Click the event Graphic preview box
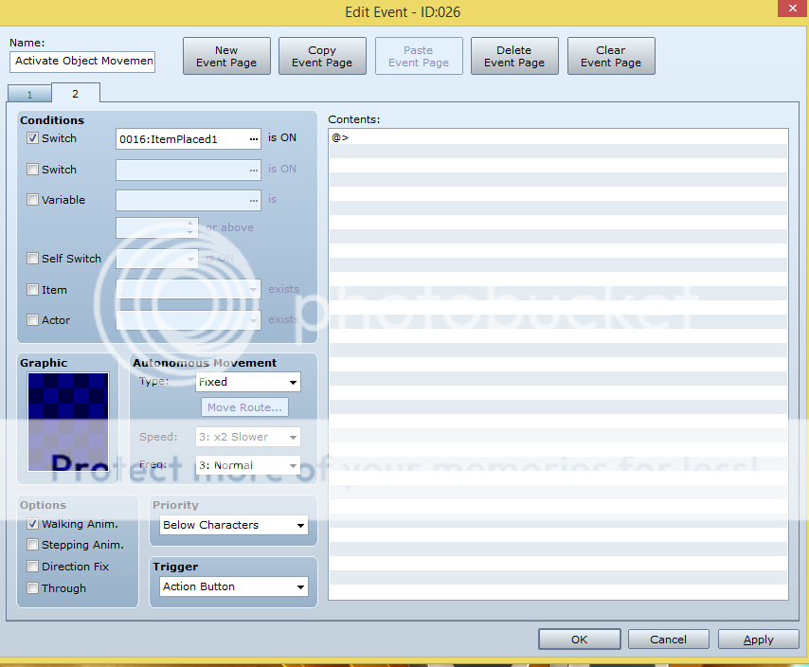Screen dimensions: 809x667 pyautogui.click(x=68, y=422)
